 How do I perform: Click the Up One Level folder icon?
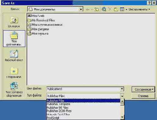click(96, 9)
